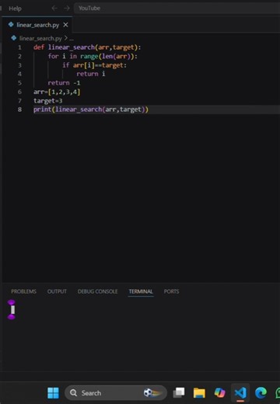Click the YouTube command search box
The width and height of the screenshot is (280, 404).
(177, 9)
